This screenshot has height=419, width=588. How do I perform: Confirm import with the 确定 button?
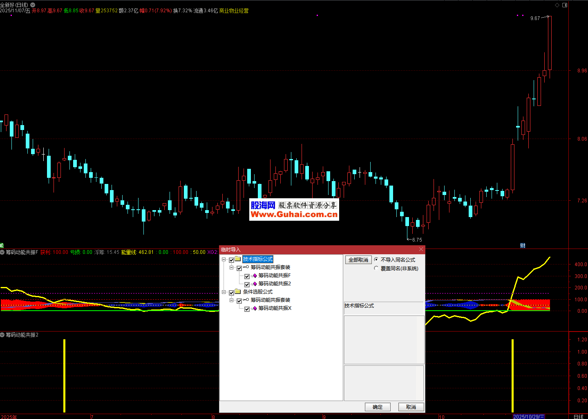pos(378,407)
